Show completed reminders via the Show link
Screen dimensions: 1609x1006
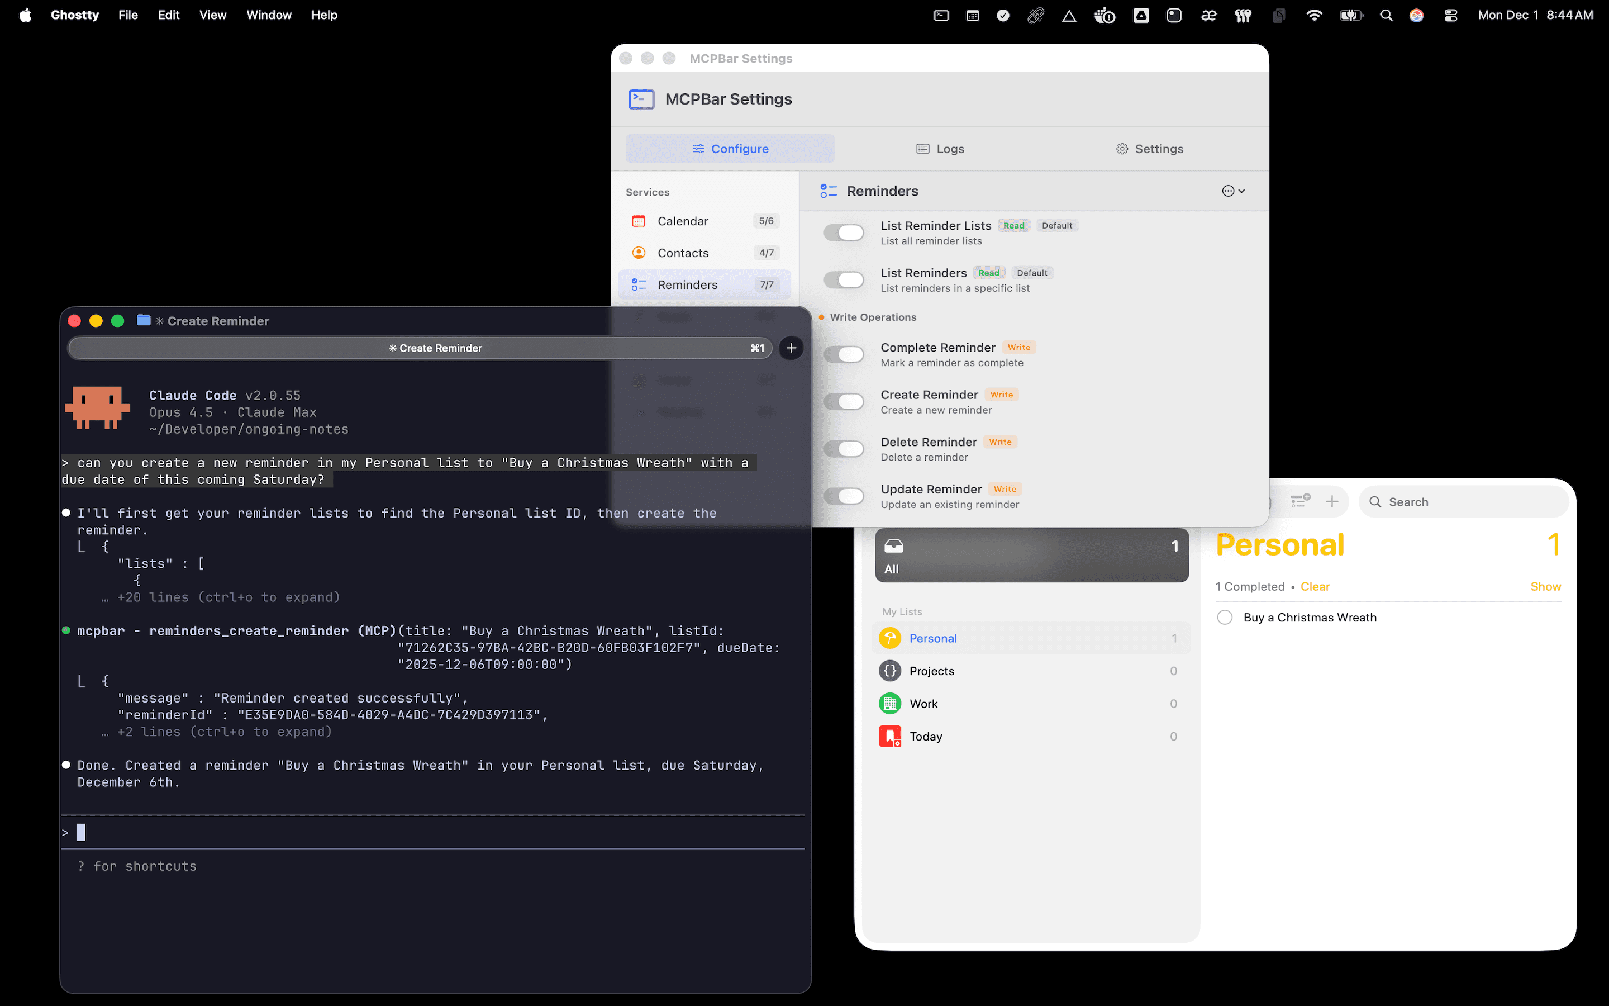(x=1545, y=586)
